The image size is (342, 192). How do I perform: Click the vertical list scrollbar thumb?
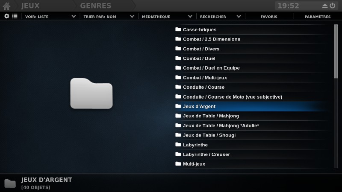336,51
